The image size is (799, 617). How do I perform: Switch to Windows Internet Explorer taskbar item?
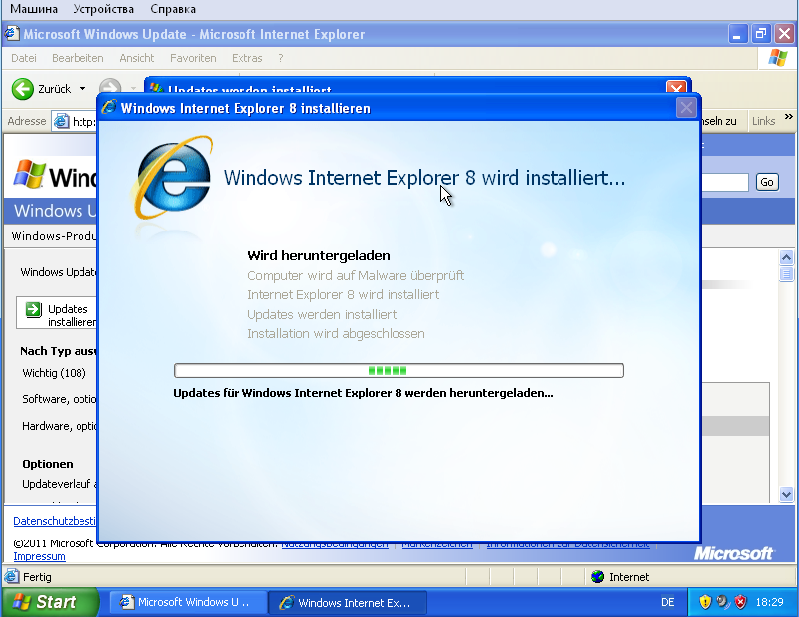pos(348,603)
